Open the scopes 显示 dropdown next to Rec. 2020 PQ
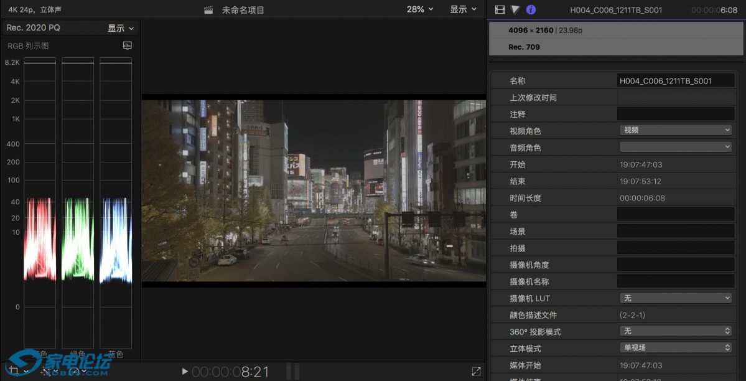 click(x=121, y=28)
